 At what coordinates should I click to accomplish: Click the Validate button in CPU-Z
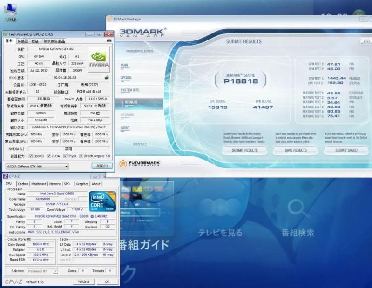(83, 281)
